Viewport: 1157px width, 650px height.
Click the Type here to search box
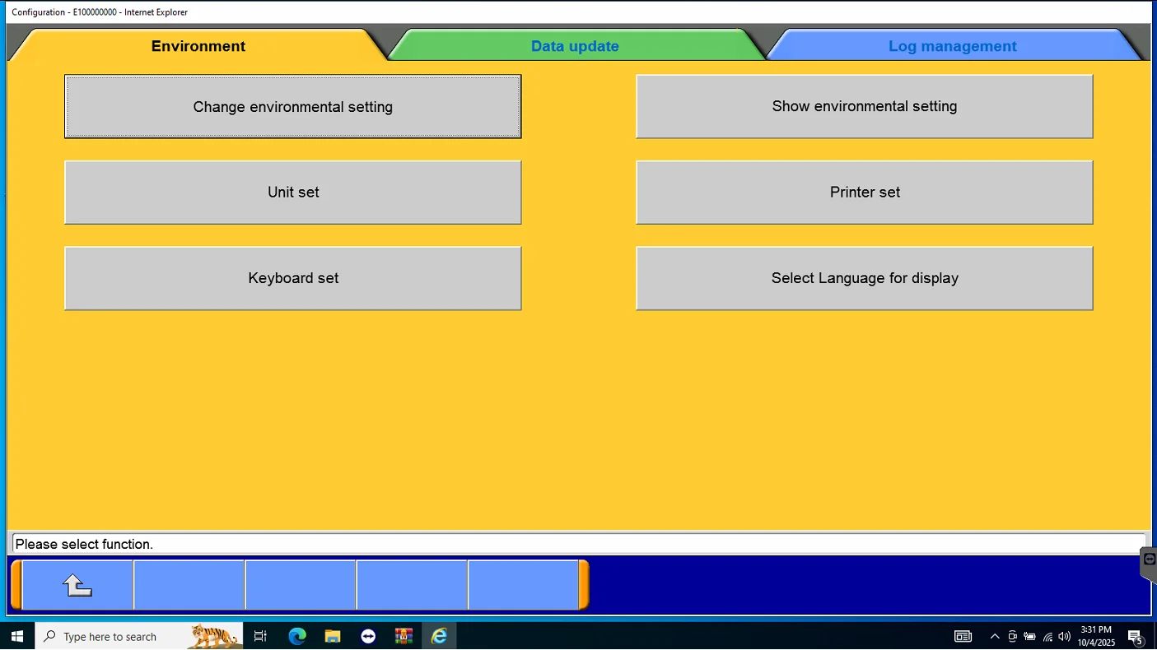click(x=139, y=636)
